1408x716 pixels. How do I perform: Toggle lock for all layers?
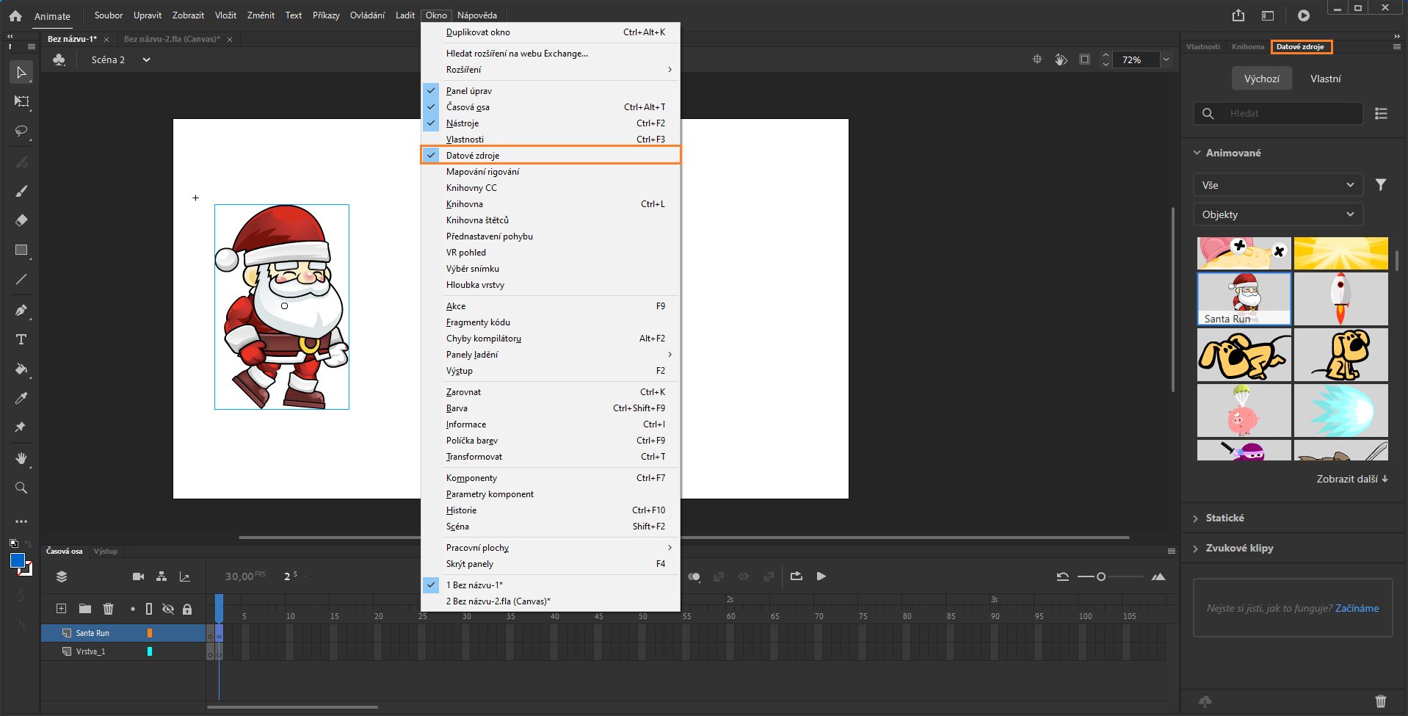[187, 609]
